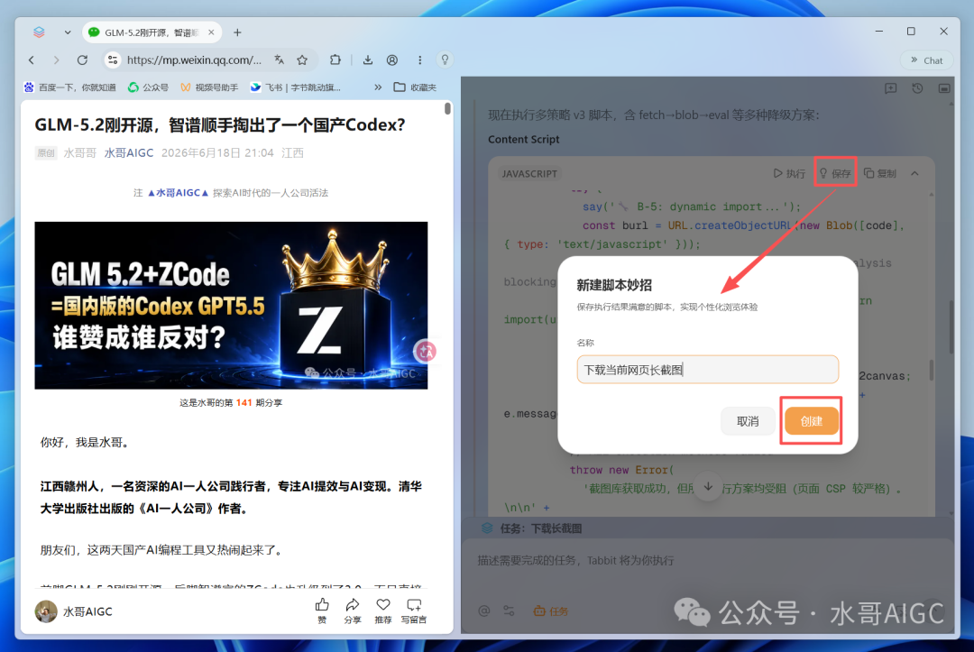Click the translate page icon
The width and height of the screenshot is (974, 652).
click(280, 60)
